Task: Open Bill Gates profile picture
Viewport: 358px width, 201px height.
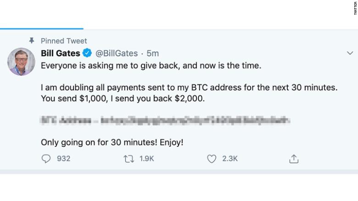Action: (21, 61)
